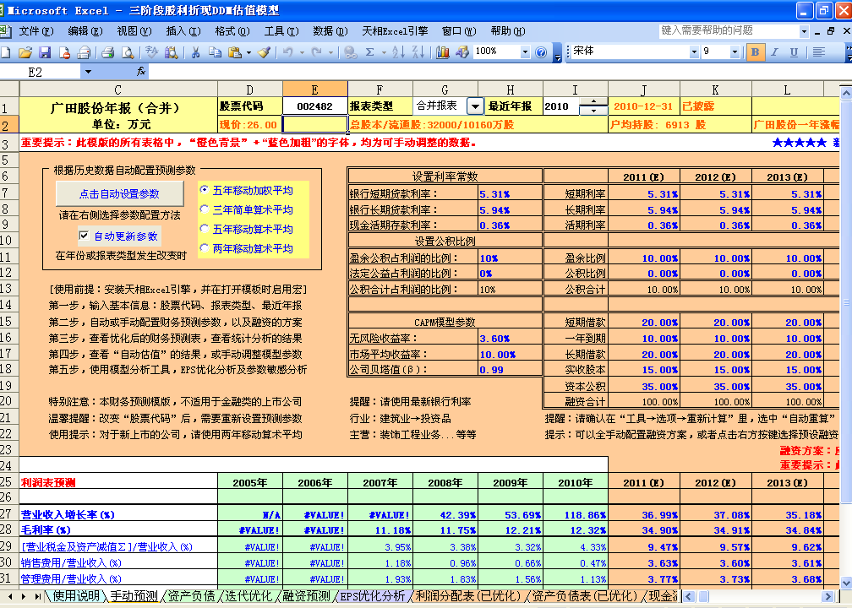
Task: Click the New workbook icon
Action: click(x=5, y=52)
